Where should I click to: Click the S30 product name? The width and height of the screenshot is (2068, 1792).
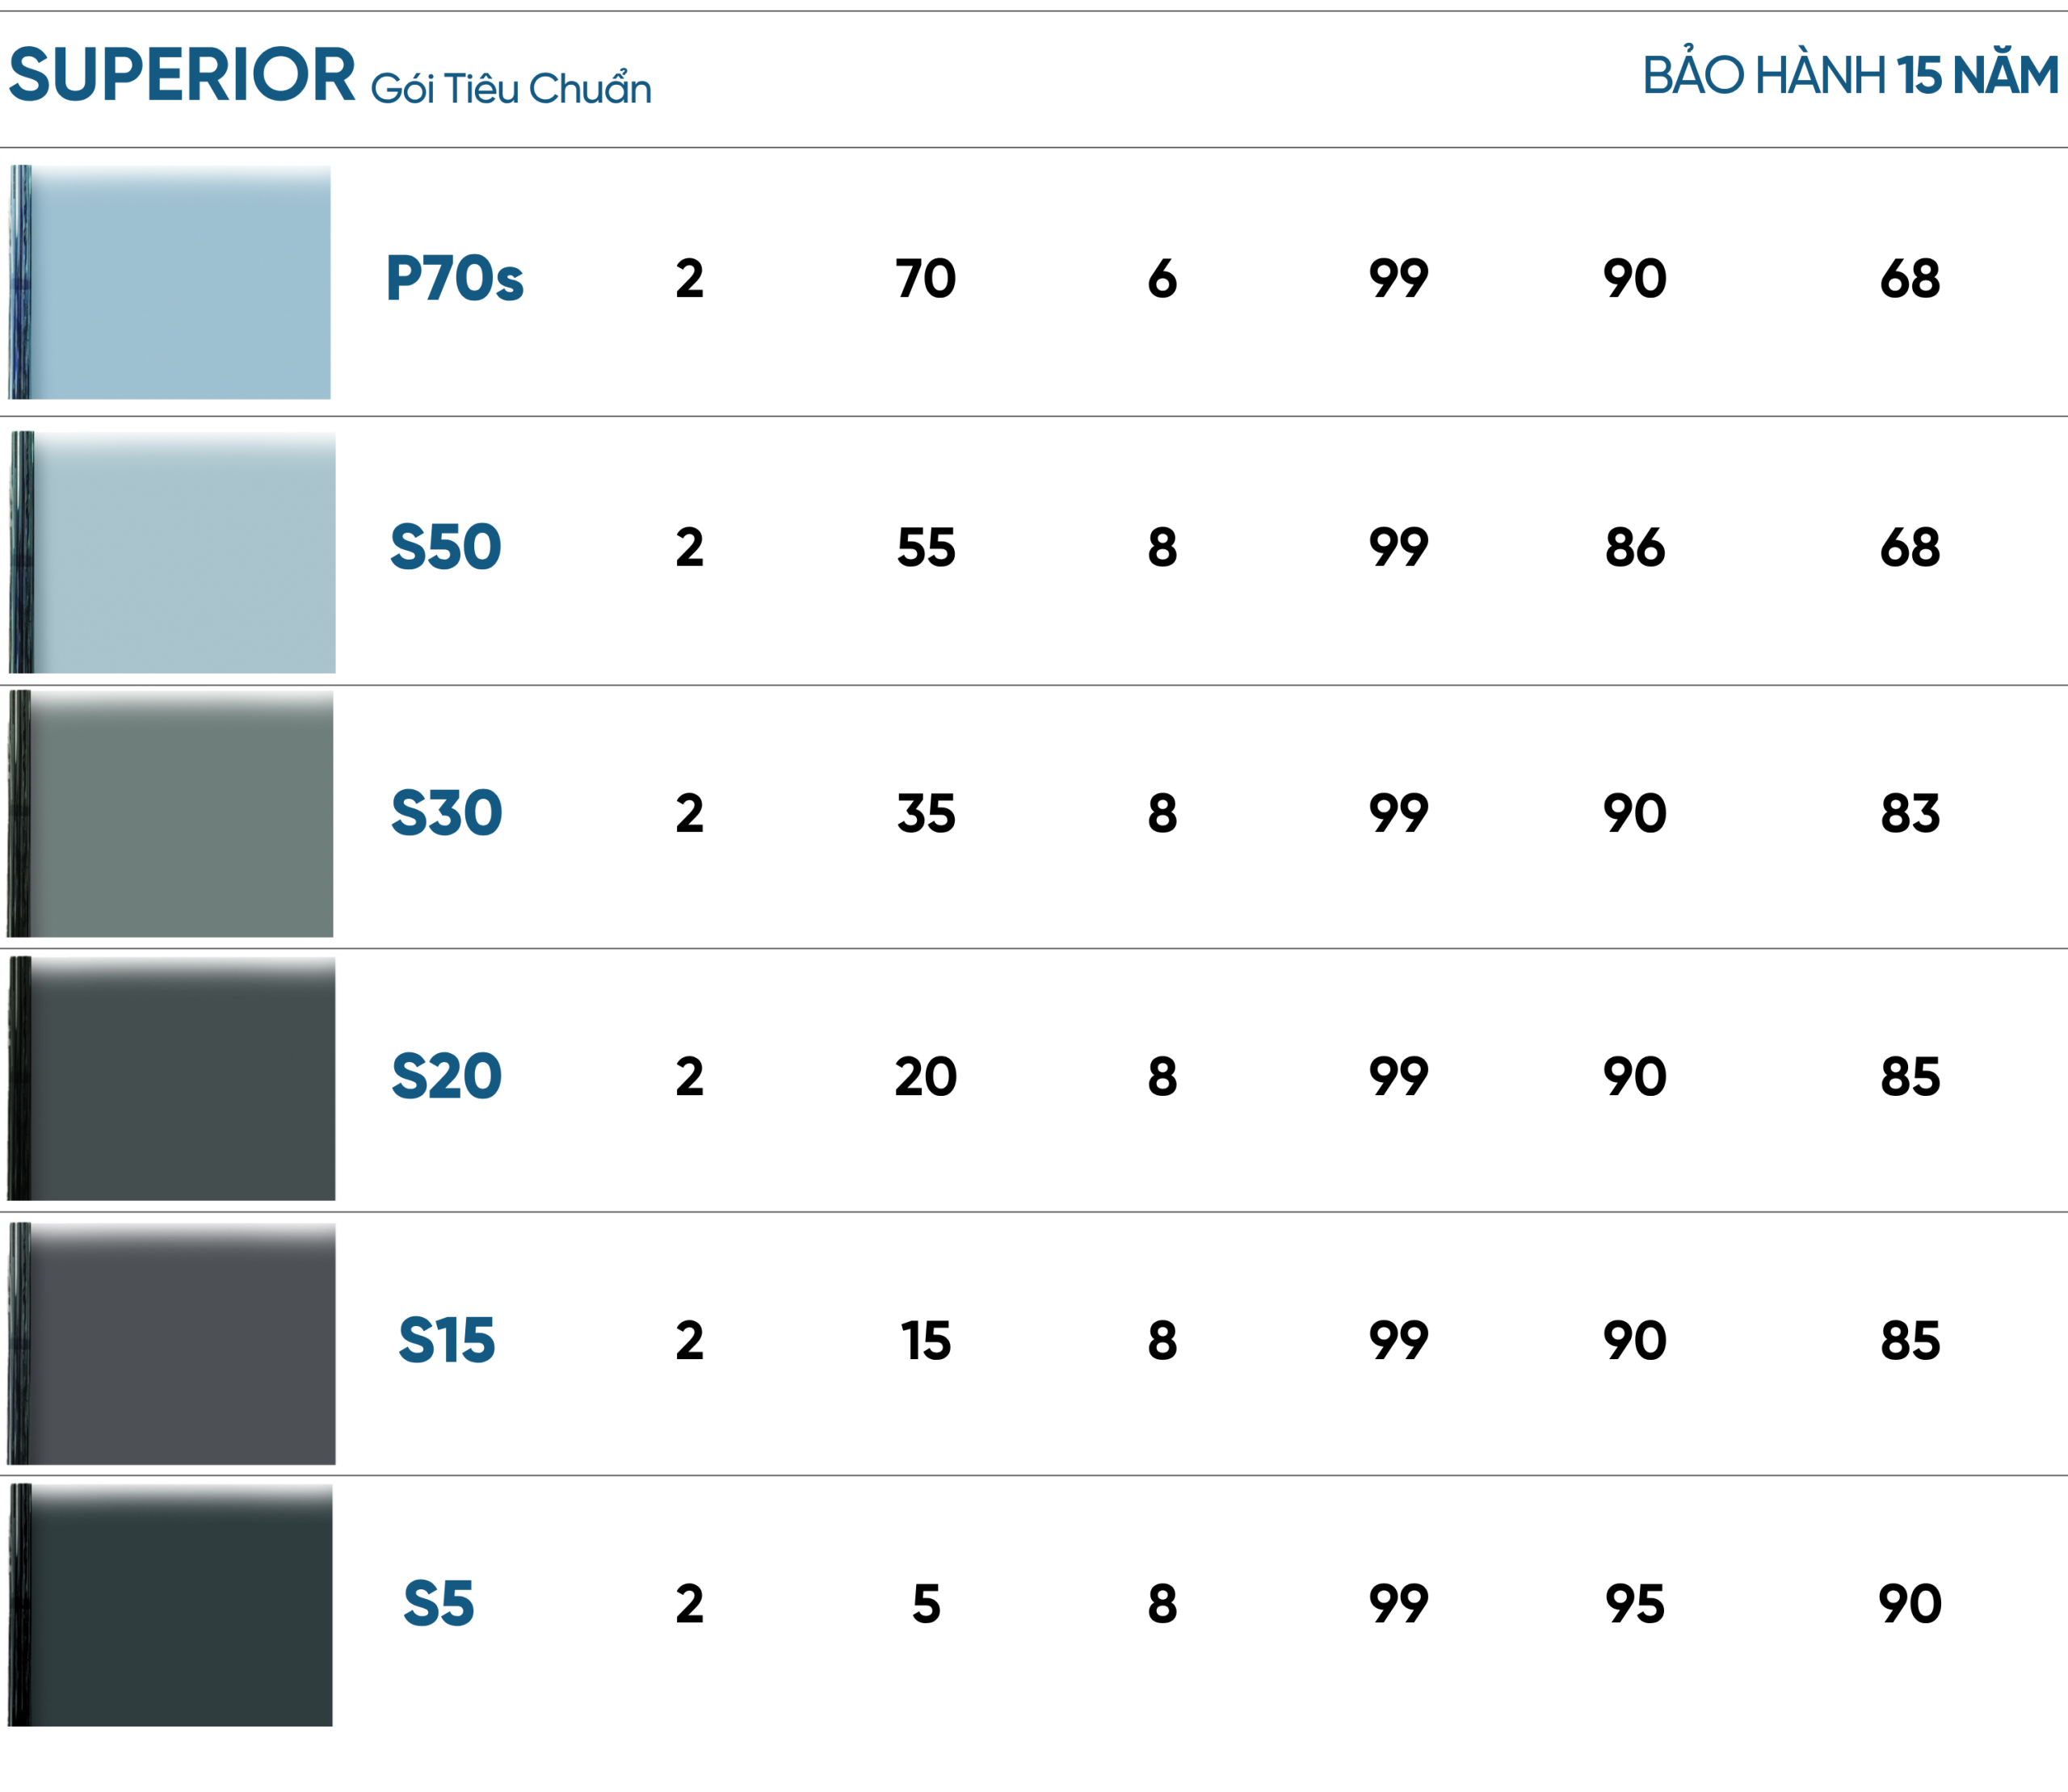coord(446,812)
